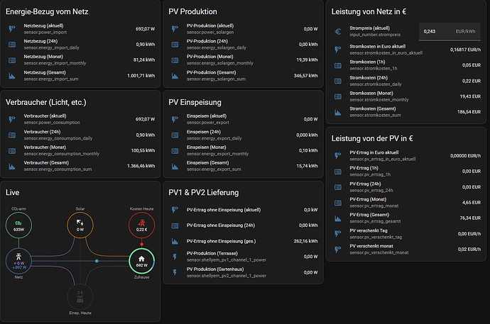
Task: Click the PV1 & PV2 Lieferung heading
Action: (203, 193)
